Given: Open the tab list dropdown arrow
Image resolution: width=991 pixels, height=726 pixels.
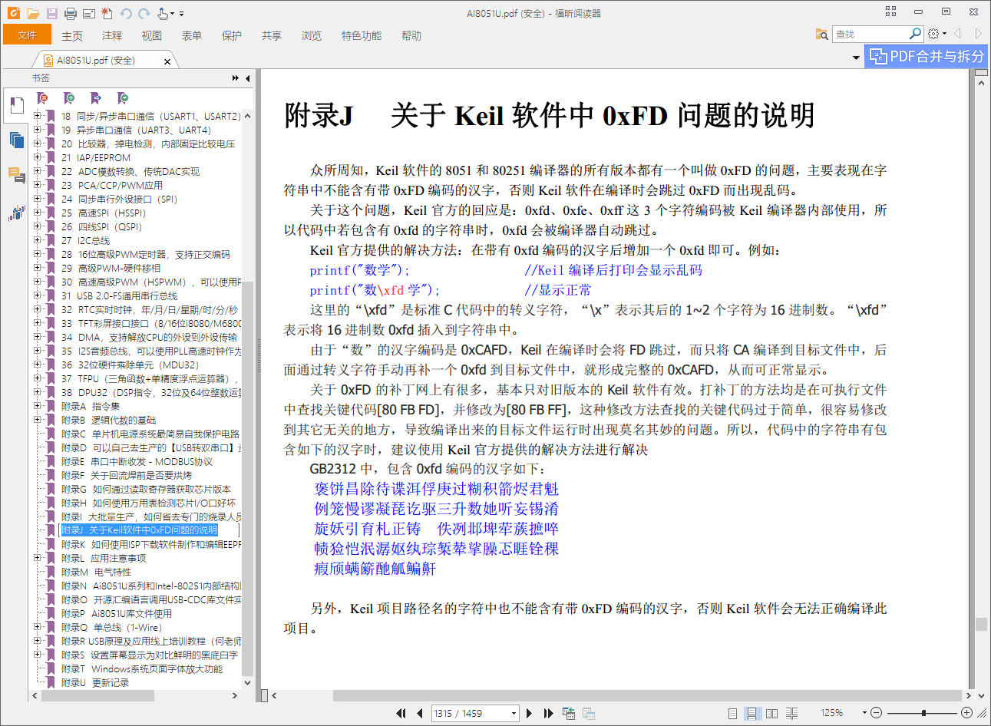Looking at the screenshot, I should pos(857,58).
